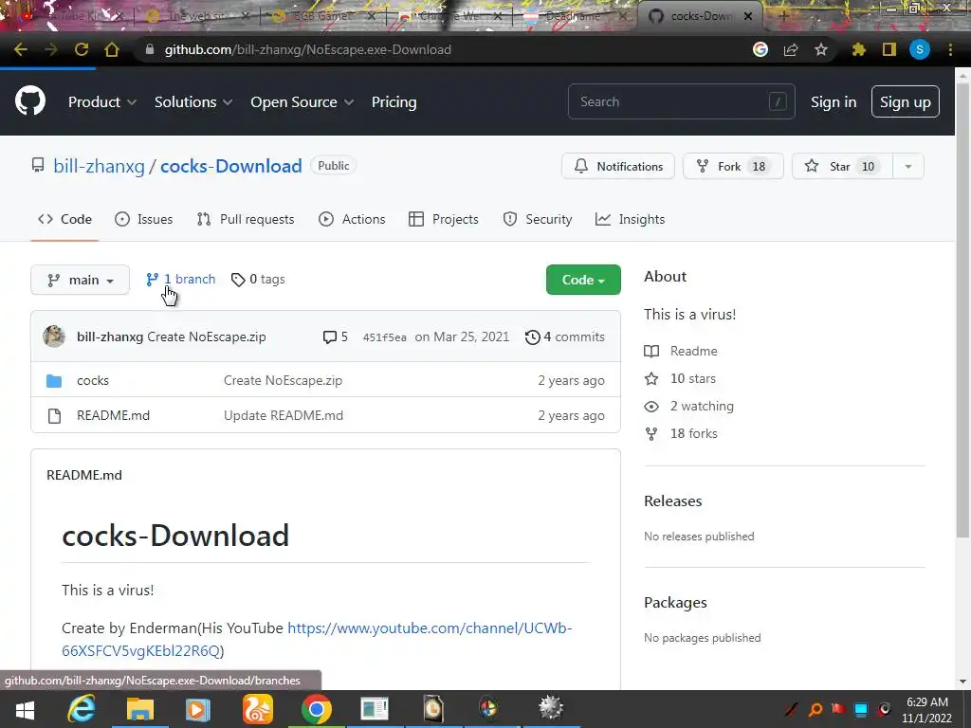Click bill-zhanxg's avatar in commit row

tap(54, 337)
